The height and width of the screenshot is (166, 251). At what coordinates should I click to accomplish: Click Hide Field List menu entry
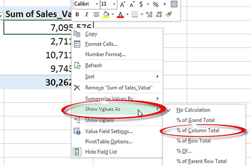tap(117, 152)
